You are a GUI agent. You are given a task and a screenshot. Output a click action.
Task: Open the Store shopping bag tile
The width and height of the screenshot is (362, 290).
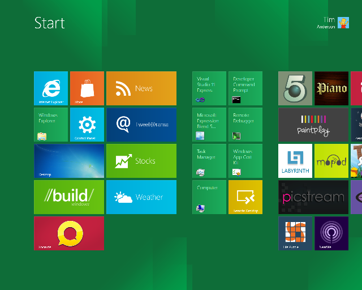coord(87,88)
